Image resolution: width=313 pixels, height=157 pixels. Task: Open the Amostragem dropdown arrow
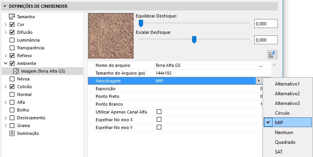click(x=259, y=81)
